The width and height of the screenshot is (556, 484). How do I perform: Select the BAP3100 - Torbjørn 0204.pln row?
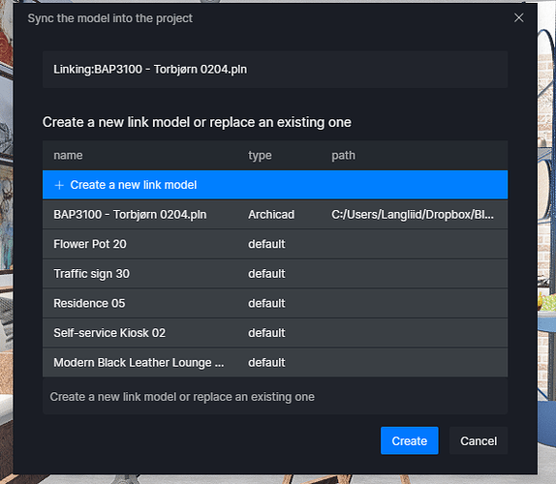275,214
